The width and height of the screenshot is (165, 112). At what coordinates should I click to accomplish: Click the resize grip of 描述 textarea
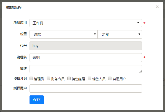[140, 71]
